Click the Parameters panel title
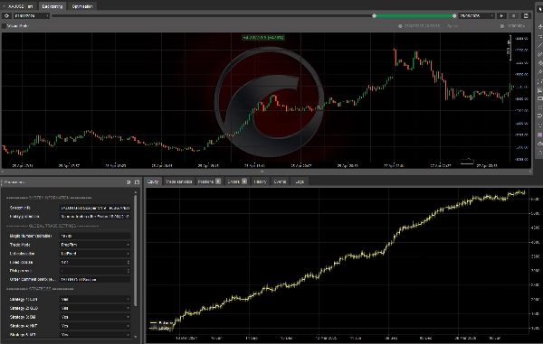The height and width of the screenshot is (344, 543). click(14, 182)
